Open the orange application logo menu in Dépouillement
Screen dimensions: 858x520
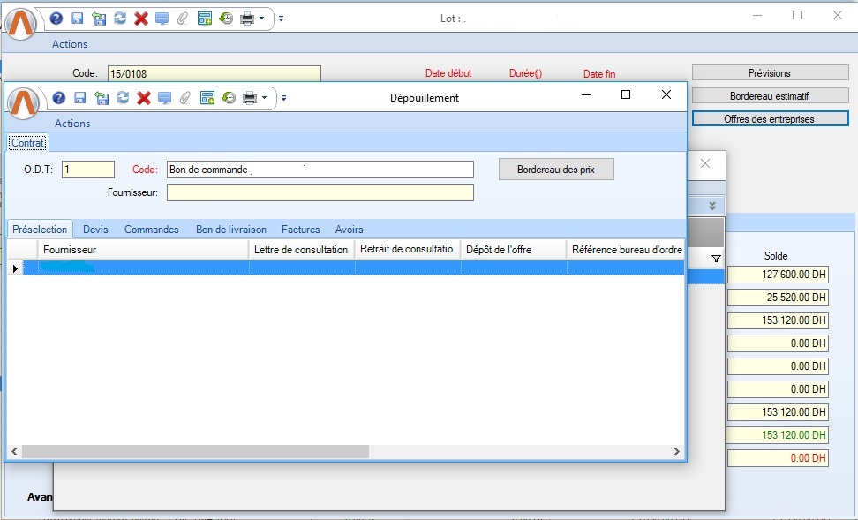[x=24, y=102]
